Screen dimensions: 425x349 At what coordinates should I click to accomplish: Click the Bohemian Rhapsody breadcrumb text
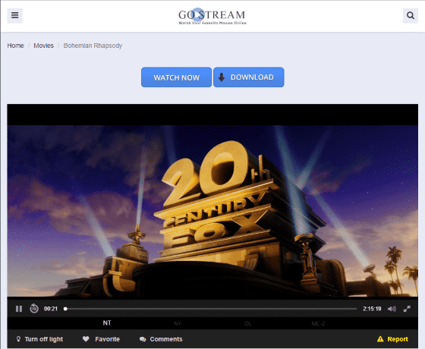[x=93, y=46]
